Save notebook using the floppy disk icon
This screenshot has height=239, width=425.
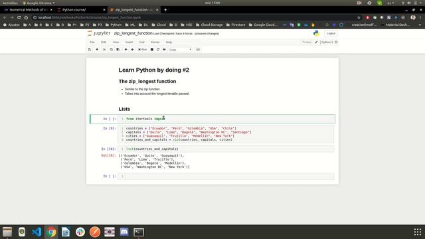[x=90, y=50]
